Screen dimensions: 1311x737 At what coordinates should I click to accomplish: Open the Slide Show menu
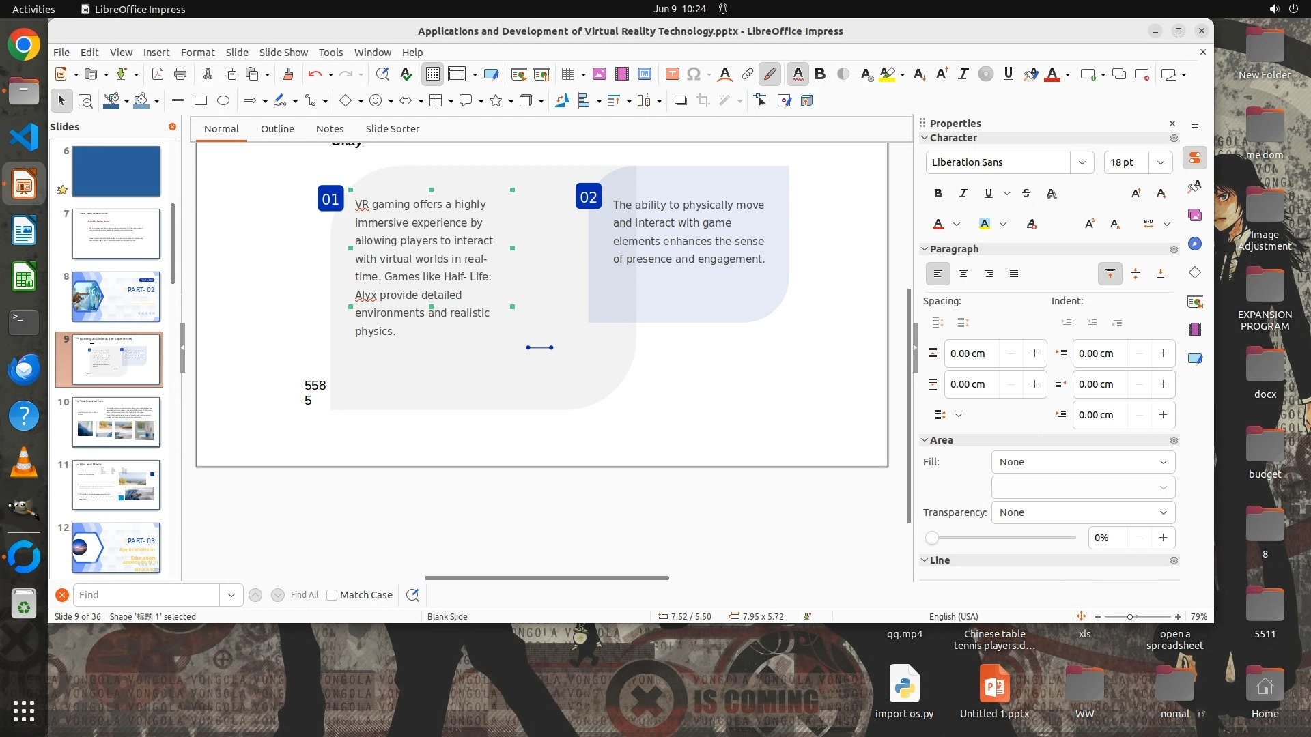pyautogui.click(x=283, y=53)
